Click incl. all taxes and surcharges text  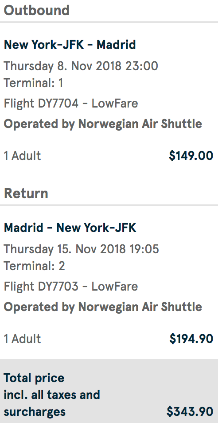[52, 403]
